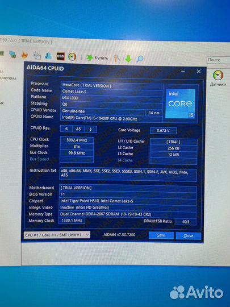Click the BIOS Version F1 value
Image resolution: width=230 pixels, height=307 pixels.
[128, 194]
